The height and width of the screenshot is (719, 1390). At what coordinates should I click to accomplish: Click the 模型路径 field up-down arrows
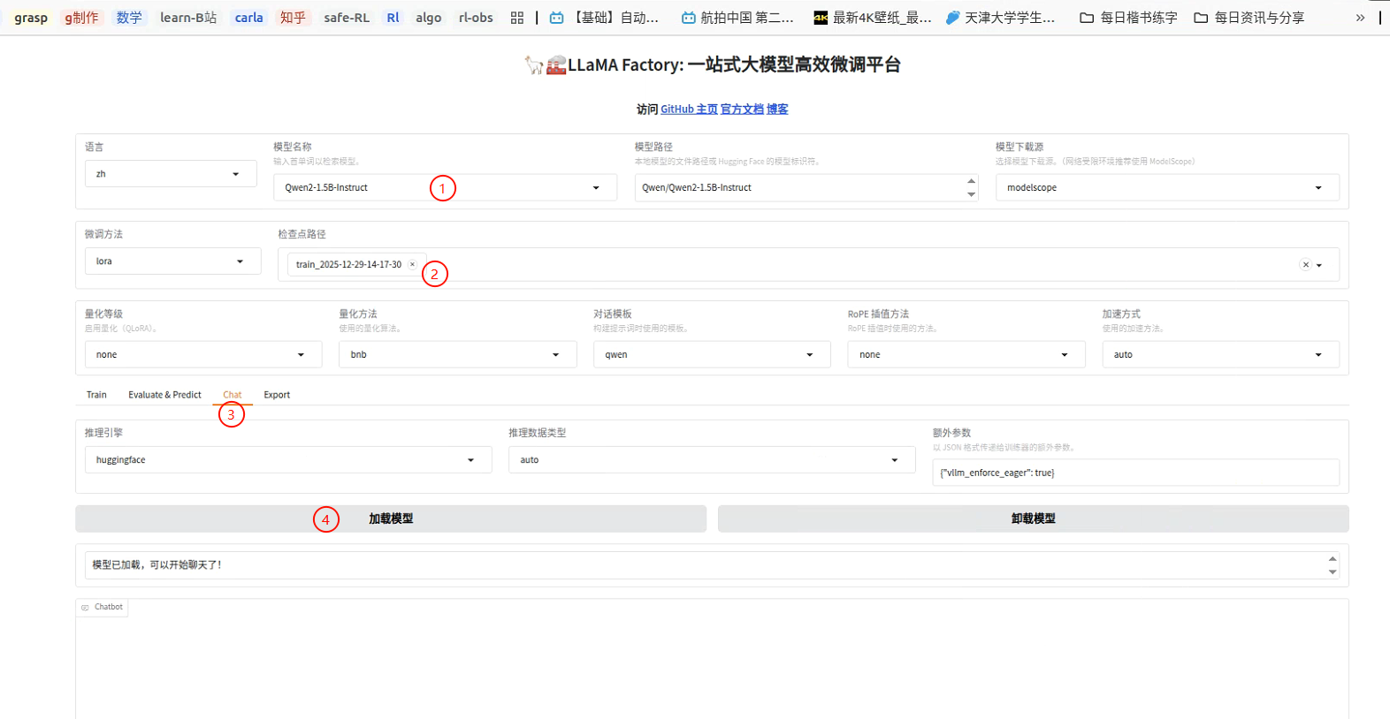(x=972, y=187)
